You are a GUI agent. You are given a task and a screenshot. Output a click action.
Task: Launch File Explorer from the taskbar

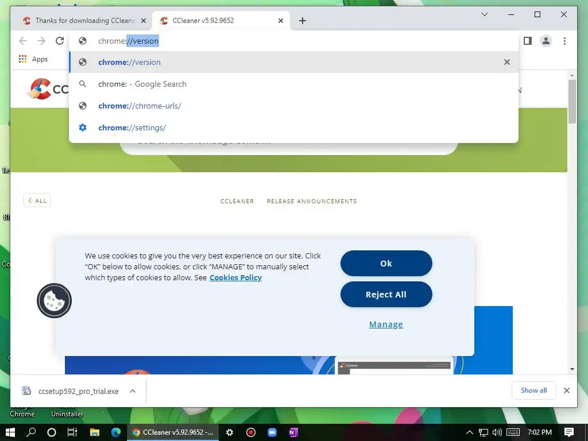(x=95, y=432)
